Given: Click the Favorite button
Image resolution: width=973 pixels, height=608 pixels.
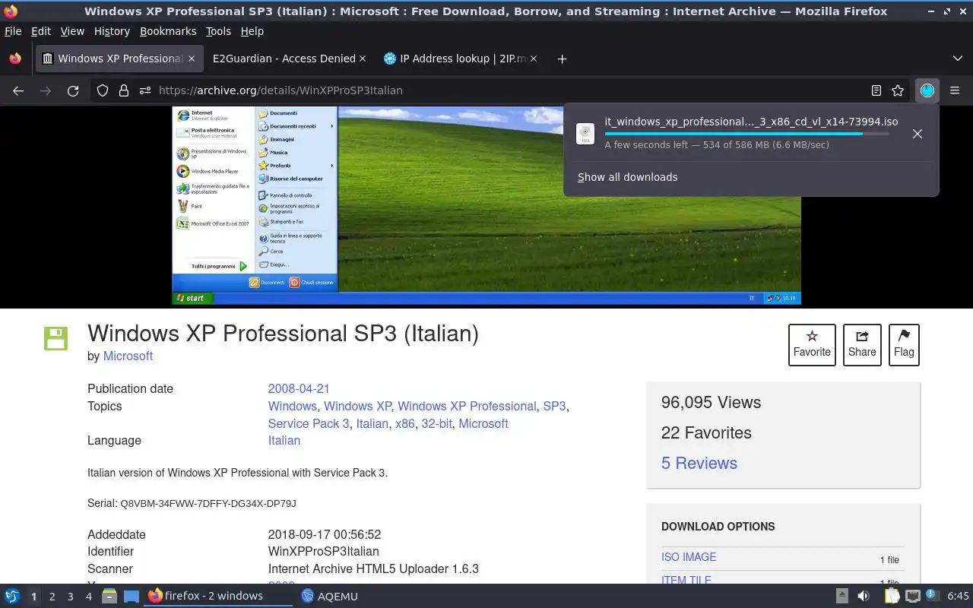Looking at the screenshot, I should tap(812, 344).
